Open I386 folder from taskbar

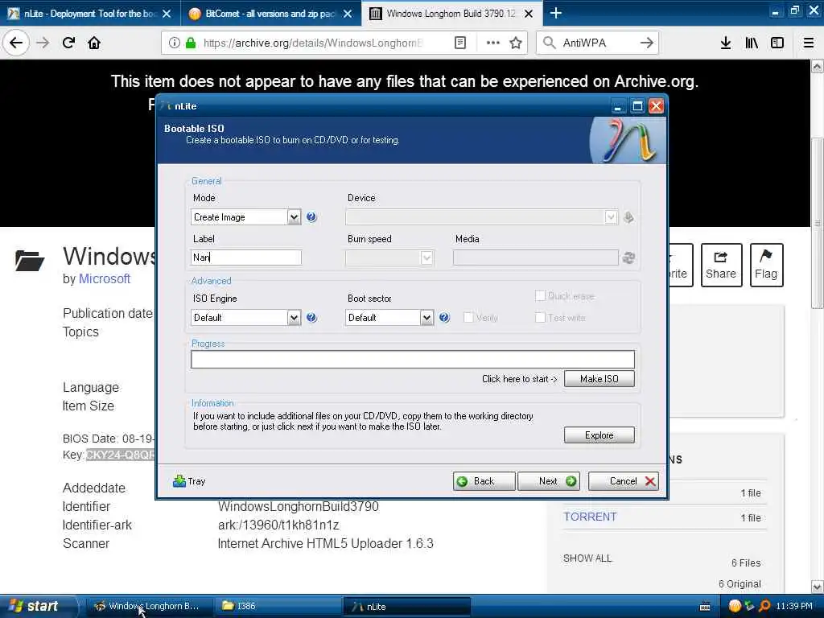click(278, 606)
